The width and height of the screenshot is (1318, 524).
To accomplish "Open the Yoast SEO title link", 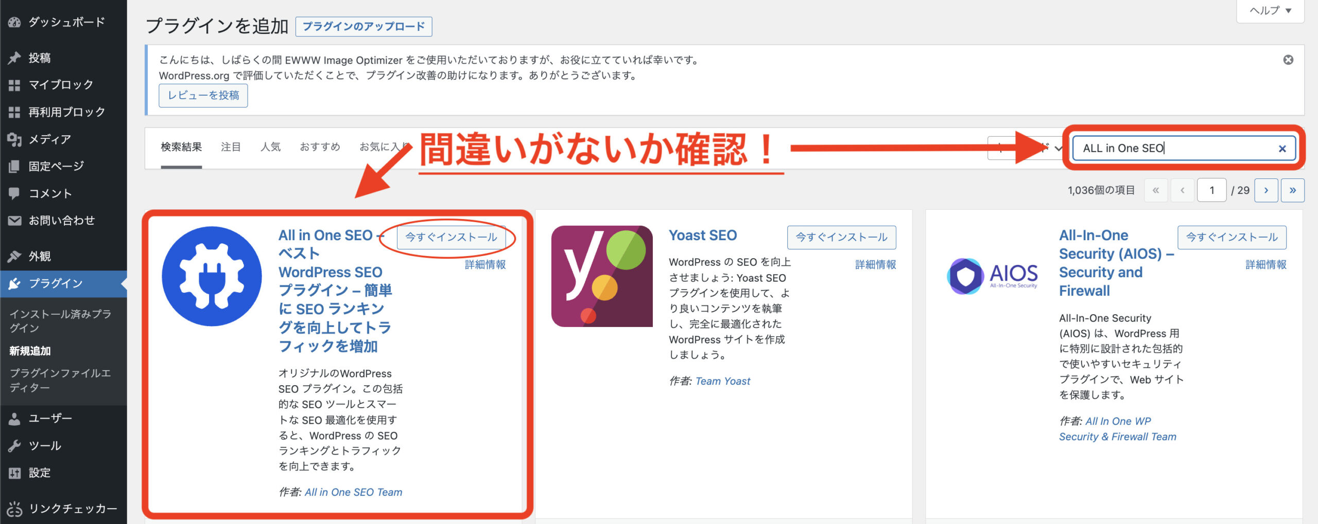I will tap(703, 236).
